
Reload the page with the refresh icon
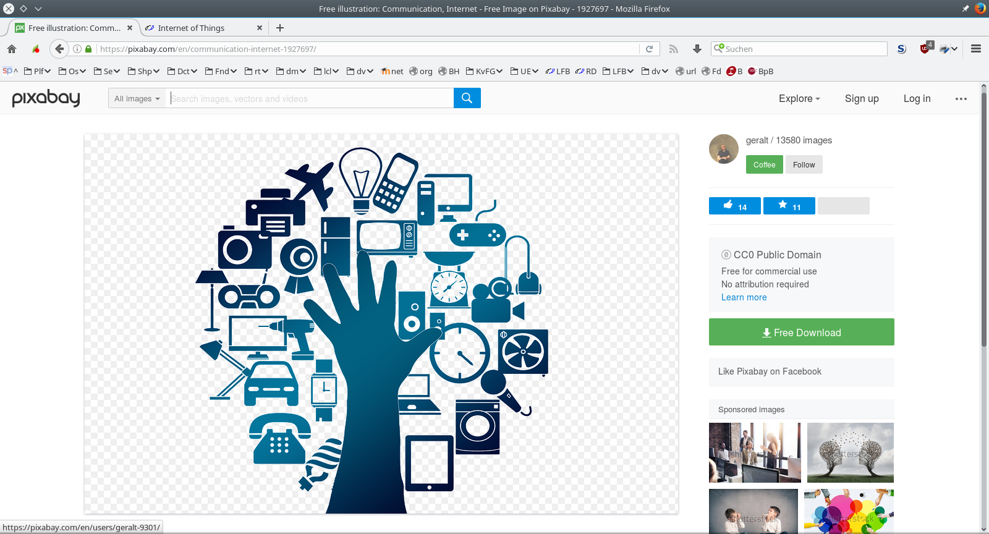tap(649, 49)
